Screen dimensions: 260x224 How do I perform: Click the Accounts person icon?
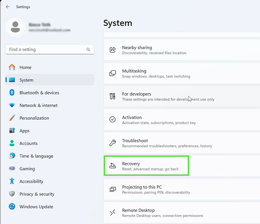pyautogui.click(x=12, y=143)
